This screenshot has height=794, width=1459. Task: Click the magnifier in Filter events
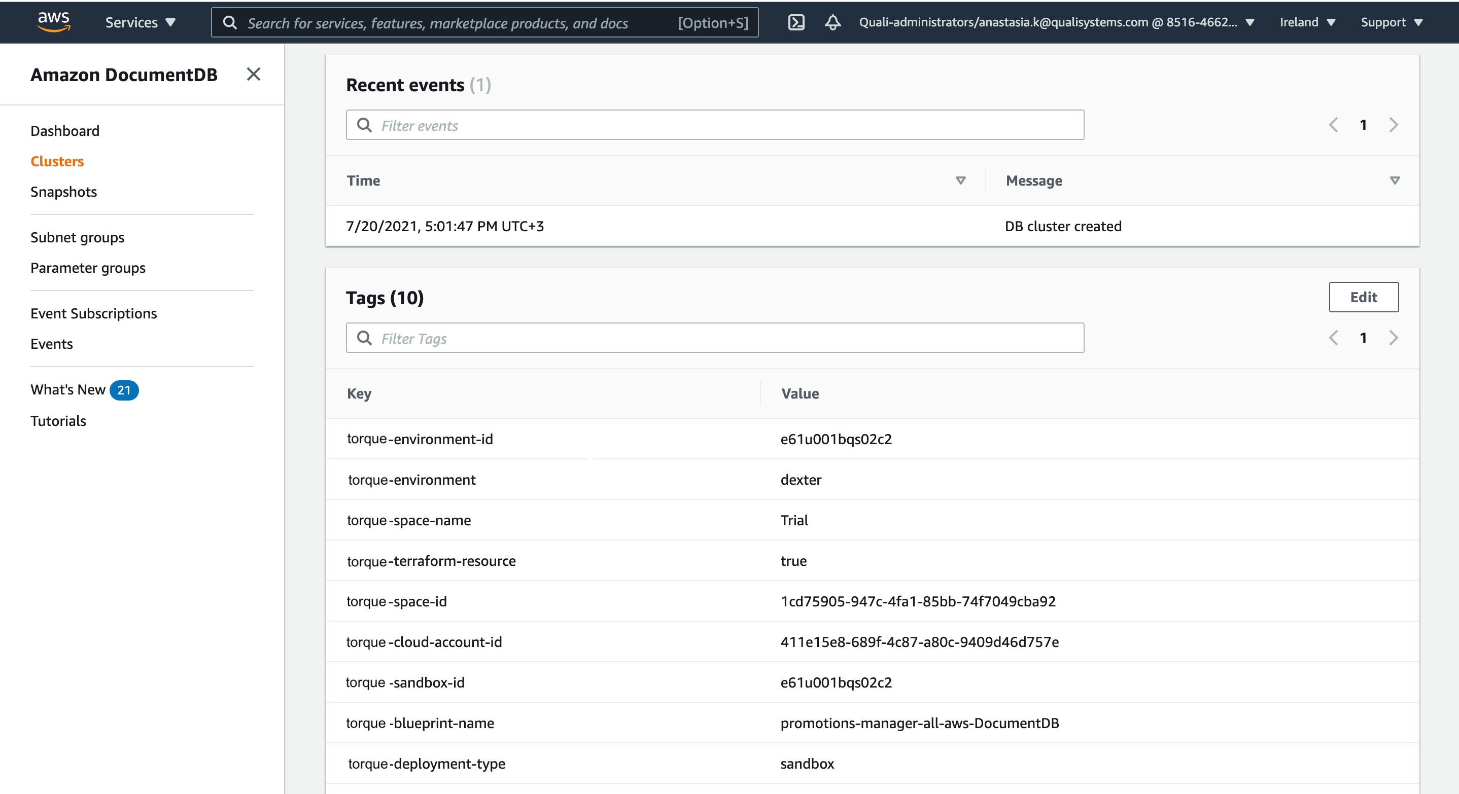click(364, 125)
